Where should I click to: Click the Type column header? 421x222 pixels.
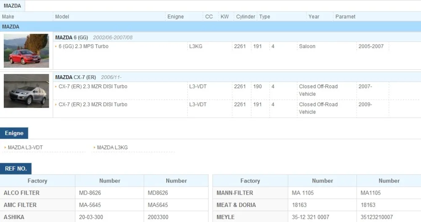pos(265,17)
